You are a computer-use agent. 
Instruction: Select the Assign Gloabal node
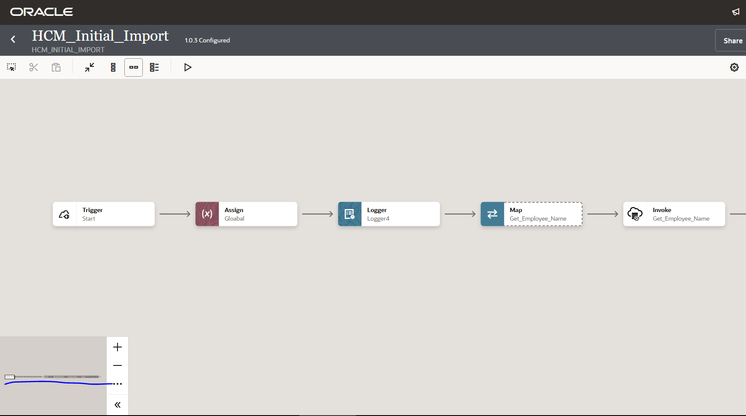point(247,214)
